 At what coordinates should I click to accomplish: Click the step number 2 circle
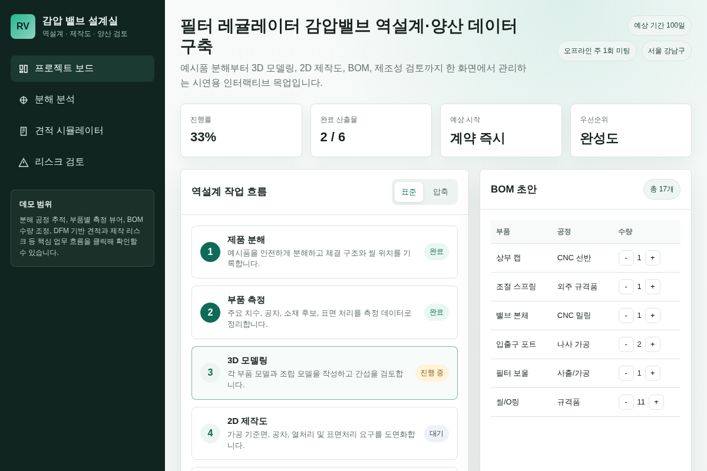(x=210, y=313)
